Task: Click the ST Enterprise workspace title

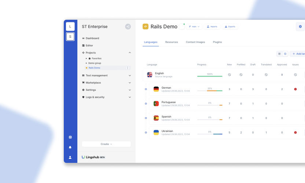Action: [95, 26]
